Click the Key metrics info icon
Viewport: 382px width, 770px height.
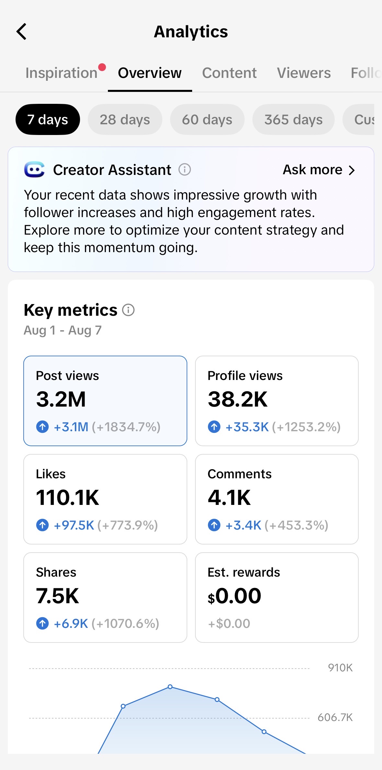pyautogui.click(x=128, y=310)
